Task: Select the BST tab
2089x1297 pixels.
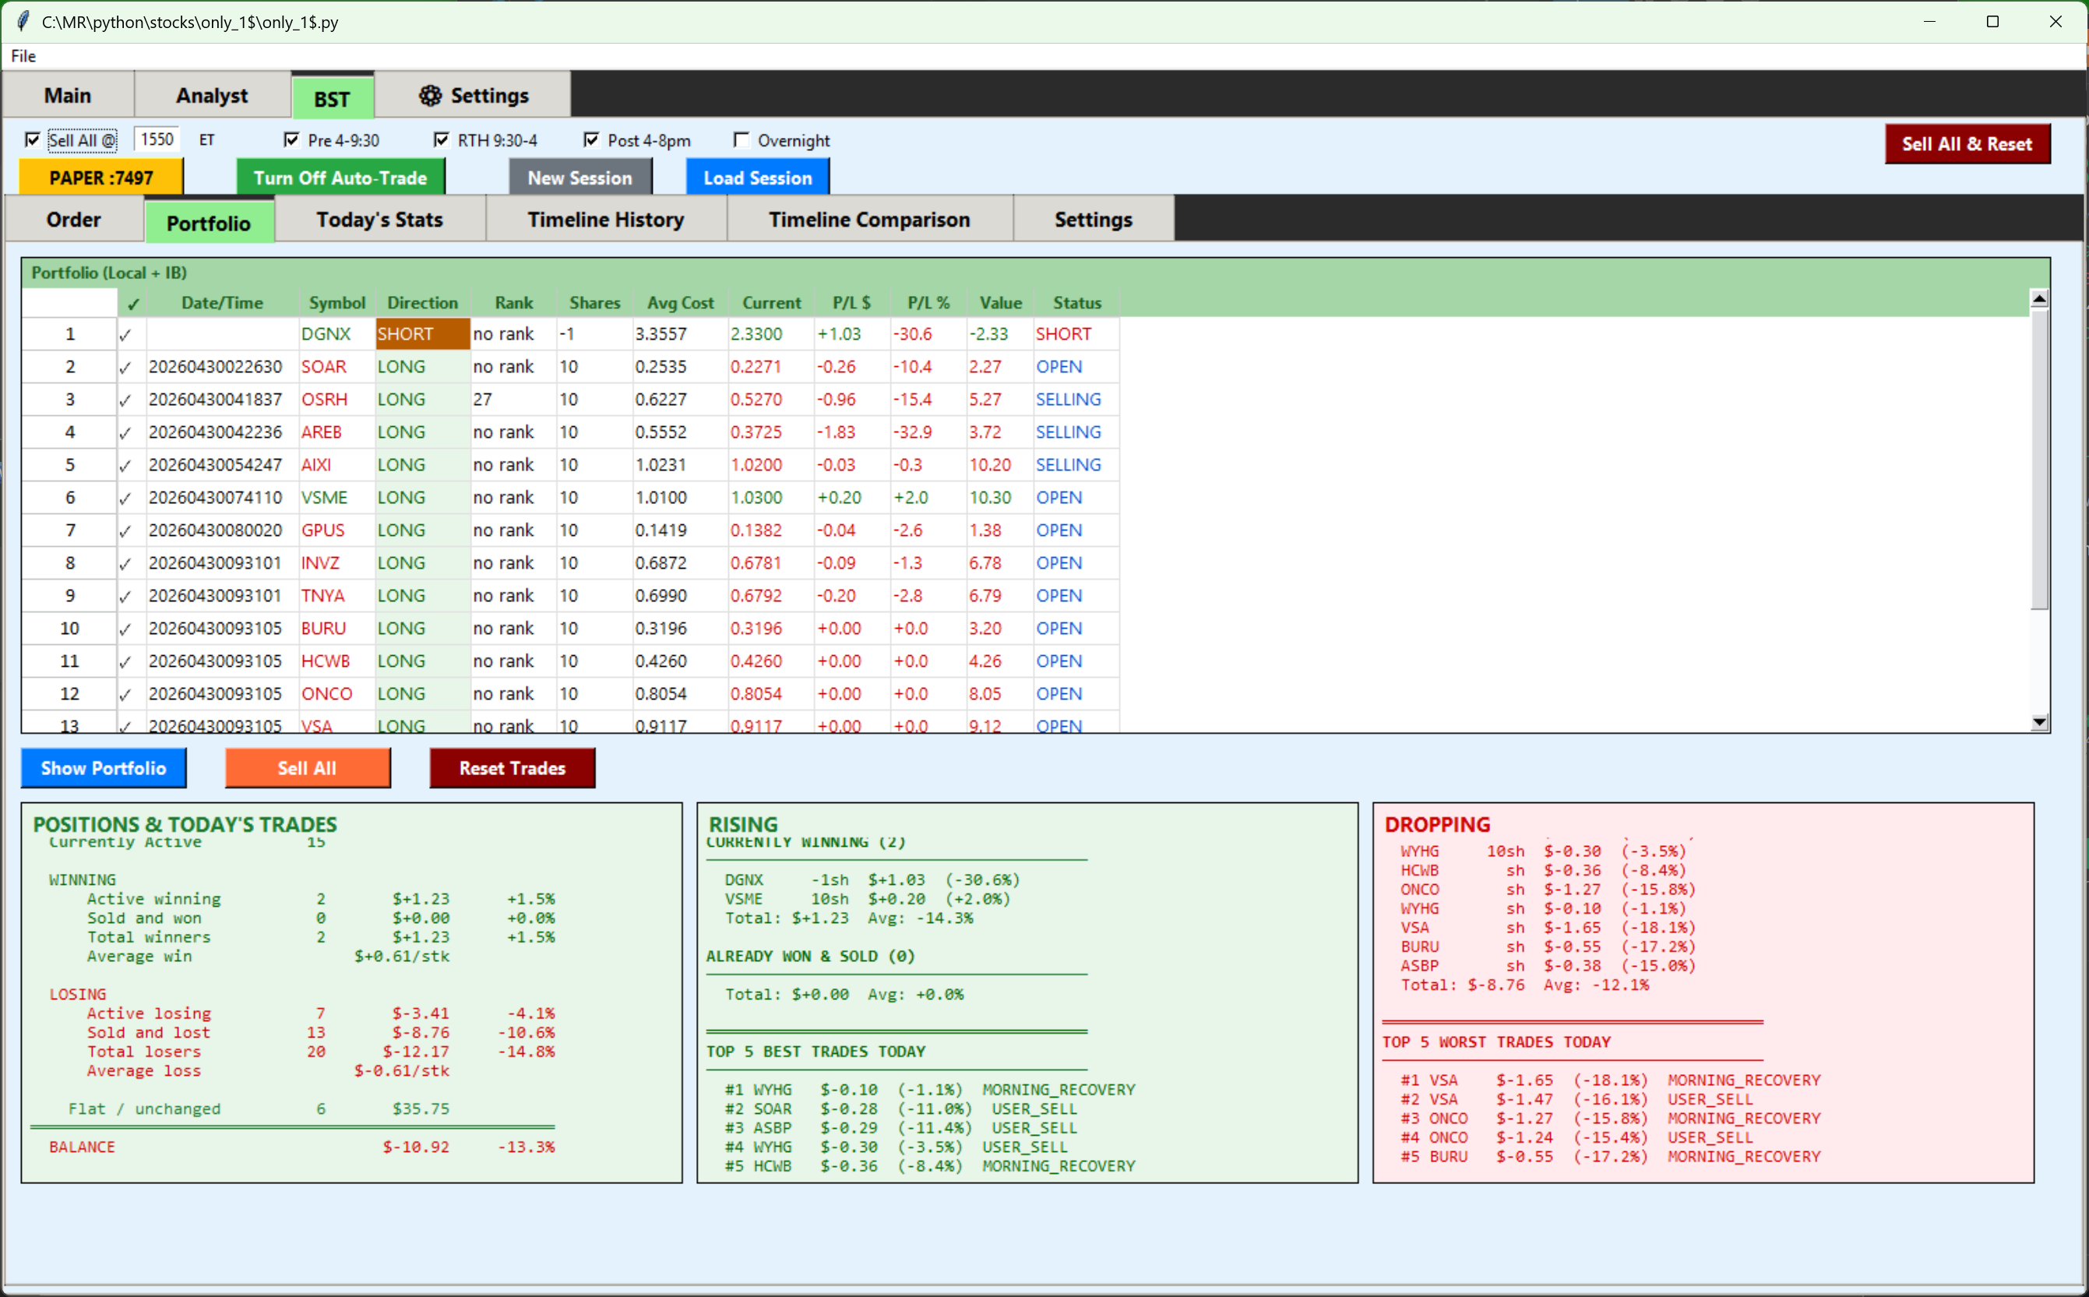Action: pos(332,99)
